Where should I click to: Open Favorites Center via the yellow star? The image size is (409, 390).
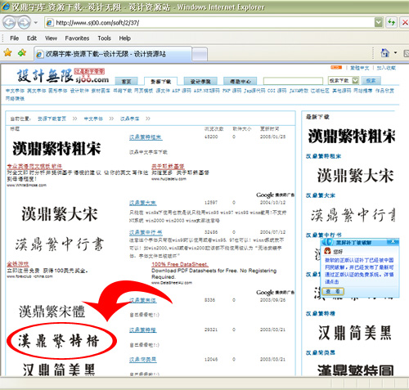(x=7, y=52)
